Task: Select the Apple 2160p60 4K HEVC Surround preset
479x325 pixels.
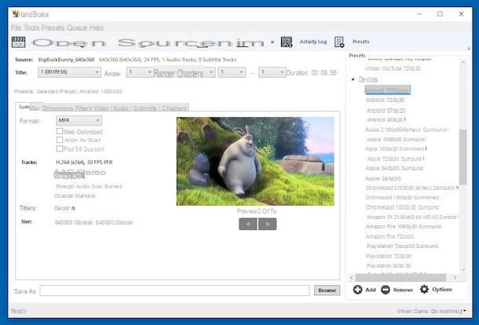Action: (x=406, y=130)
